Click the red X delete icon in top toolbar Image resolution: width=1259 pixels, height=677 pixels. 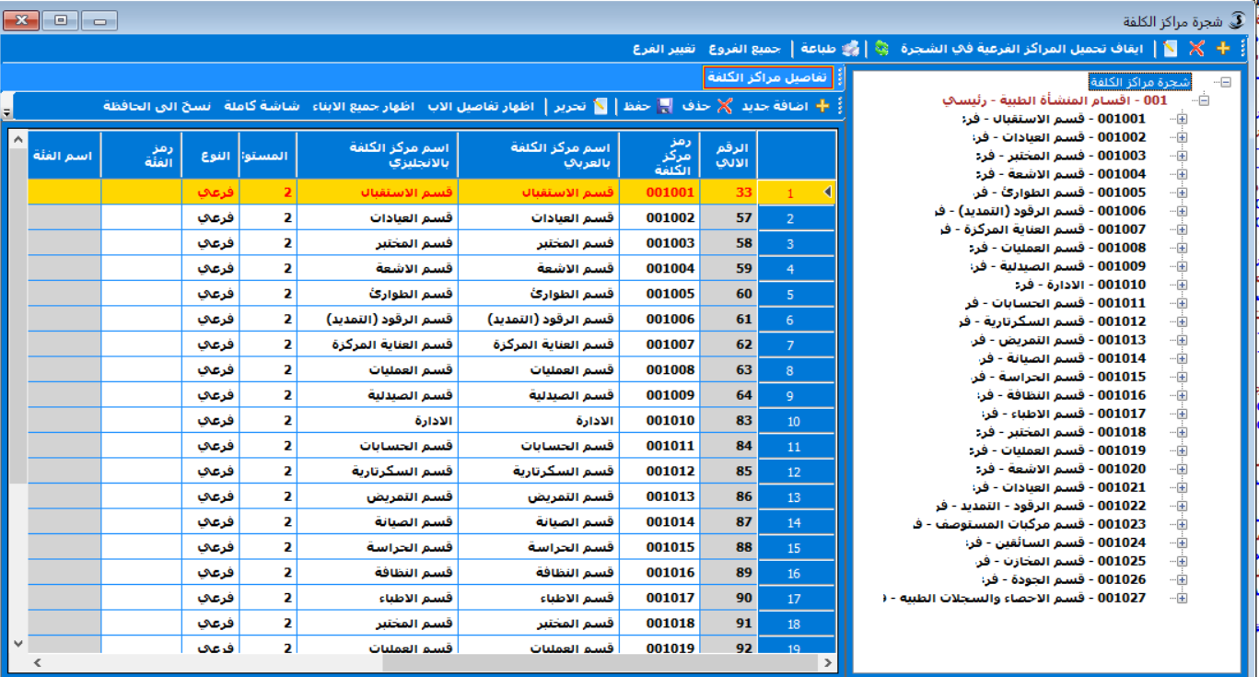click(1196, 48)
